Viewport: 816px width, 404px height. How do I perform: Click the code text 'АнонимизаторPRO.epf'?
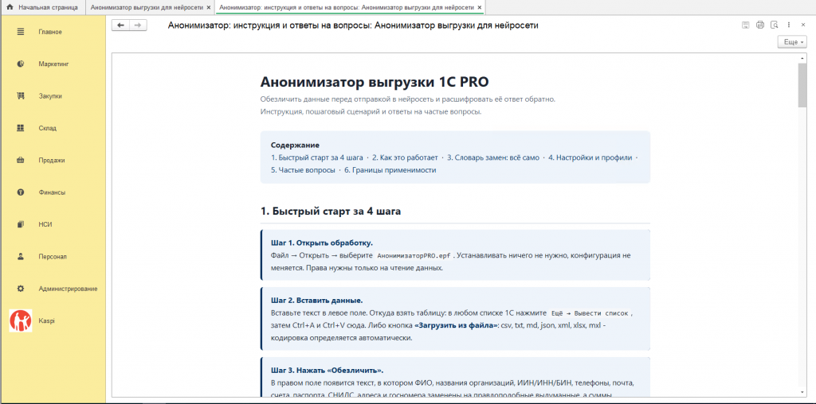[x=414, y=256]
